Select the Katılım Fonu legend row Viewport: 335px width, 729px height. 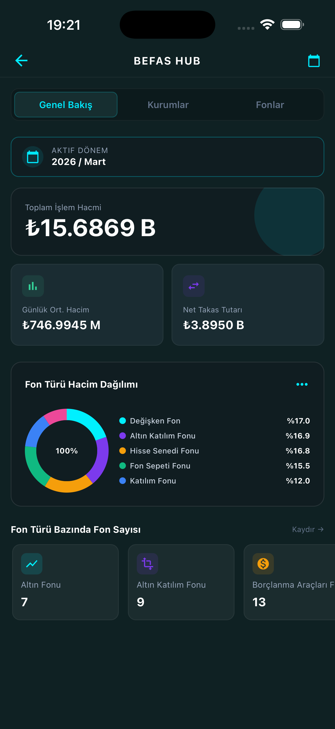click(215, 481)
